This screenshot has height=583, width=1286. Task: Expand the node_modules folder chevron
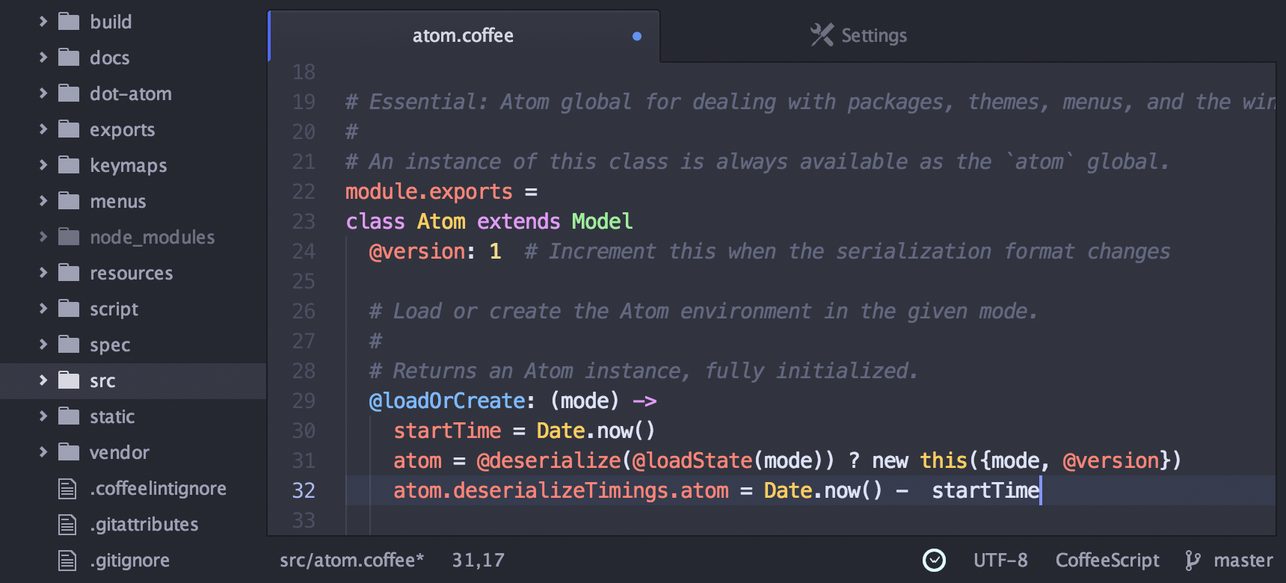click(43, 237)
